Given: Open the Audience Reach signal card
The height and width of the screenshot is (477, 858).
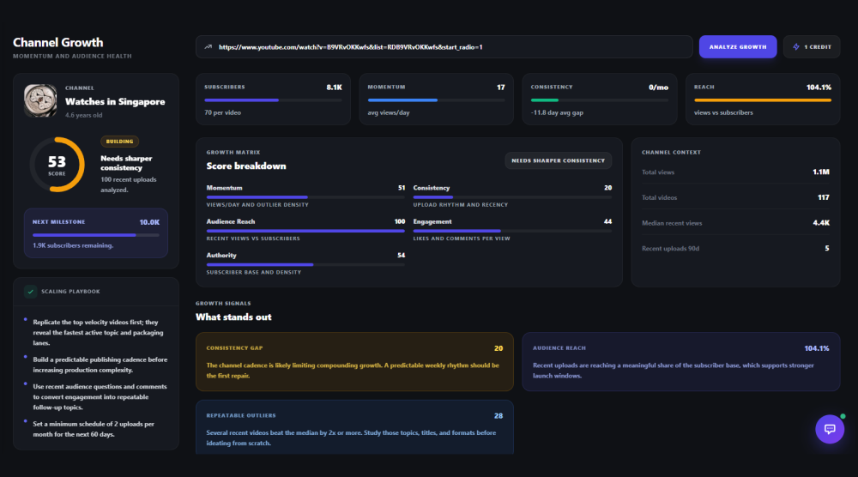Looking at the screenshot, I should coord(680,361).
